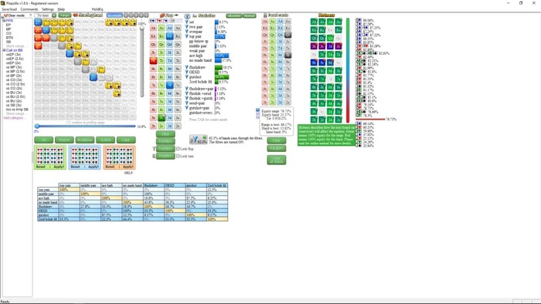Image resolution: width=541 pixels, height=304 pixels.
Task: Click the Absolute statistics button
Action: [x=234, y=15]
